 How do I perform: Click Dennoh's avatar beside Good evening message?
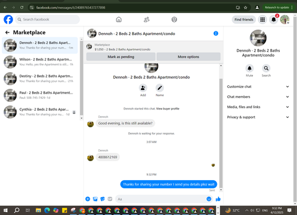click(x=90, y=124)
